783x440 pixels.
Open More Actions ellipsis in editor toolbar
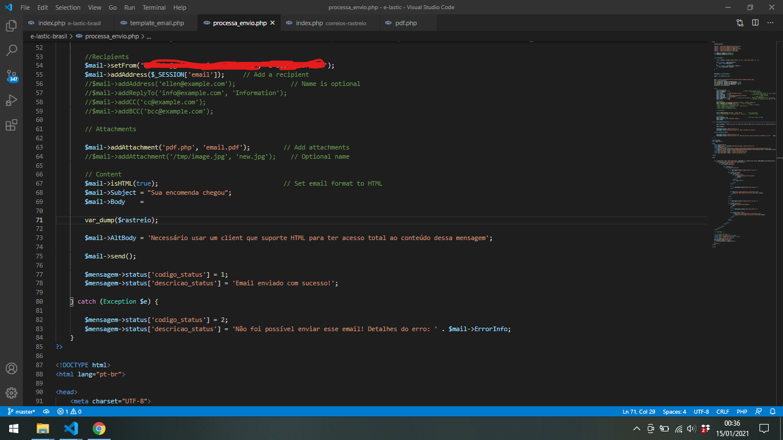771,23
